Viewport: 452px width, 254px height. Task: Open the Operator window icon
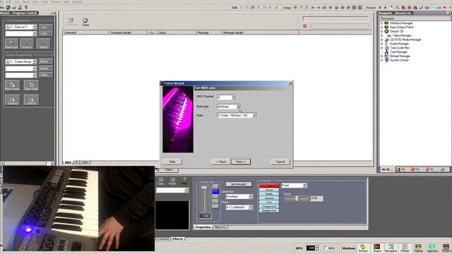click(x=432, y=248)
